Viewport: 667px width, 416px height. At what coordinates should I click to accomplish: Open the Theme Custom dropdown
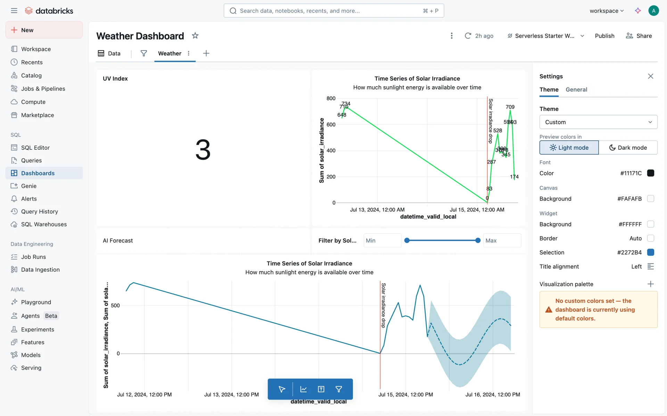click(598, 122)
